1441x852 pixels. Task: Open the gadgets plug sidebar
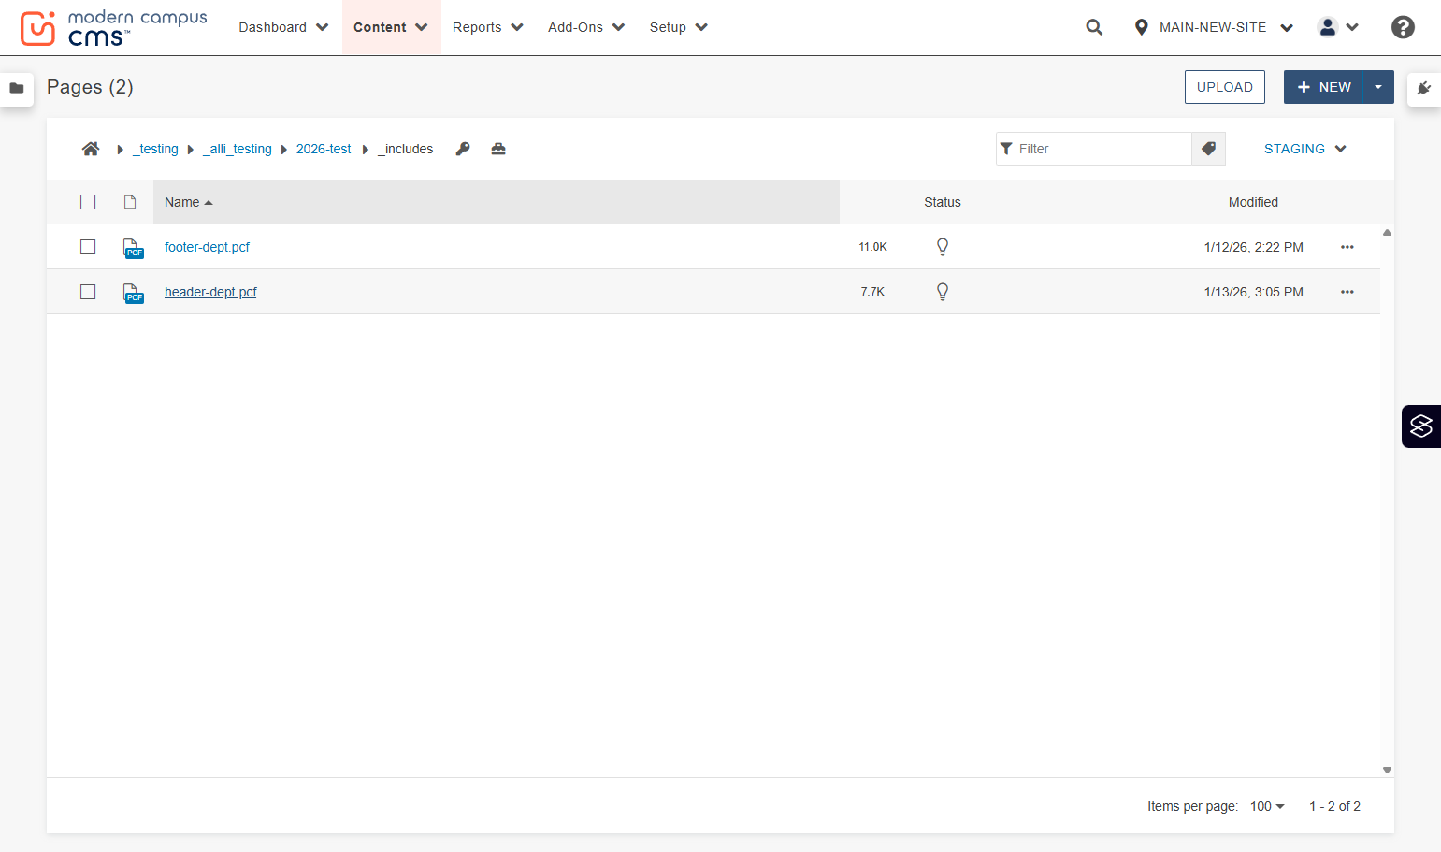1424,88
